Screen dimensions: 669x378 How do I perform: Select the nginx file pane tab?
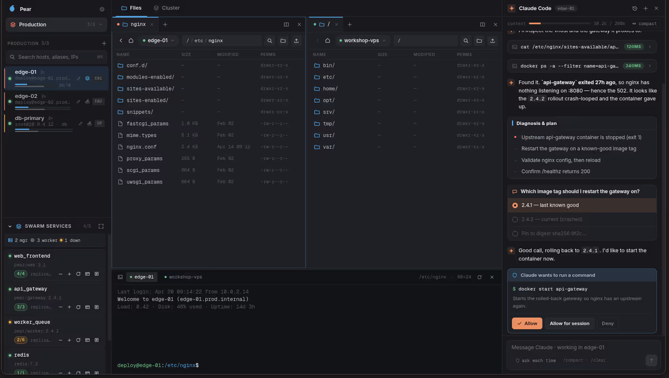135,24
